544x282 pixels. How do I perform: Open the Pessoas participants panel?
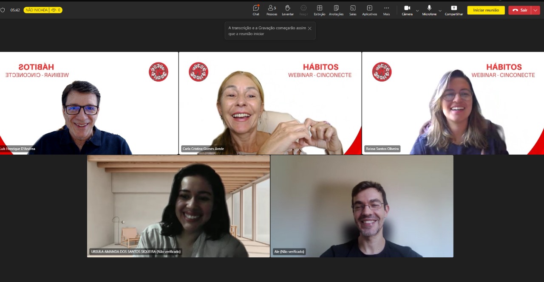point(272,9)
